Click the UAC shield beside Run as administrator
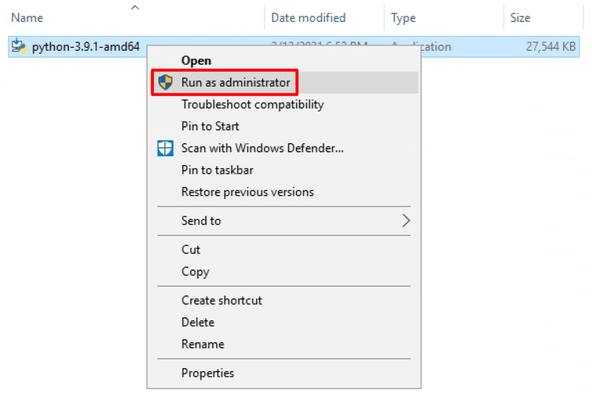The height and width of the screenshot is (404, 592). 165,82
